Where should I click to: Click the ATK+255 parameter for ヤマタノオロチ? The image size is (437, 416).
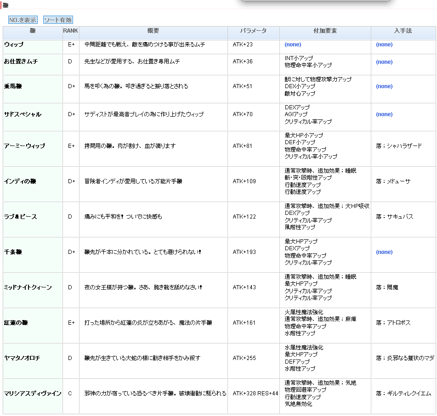click(244, 358)
